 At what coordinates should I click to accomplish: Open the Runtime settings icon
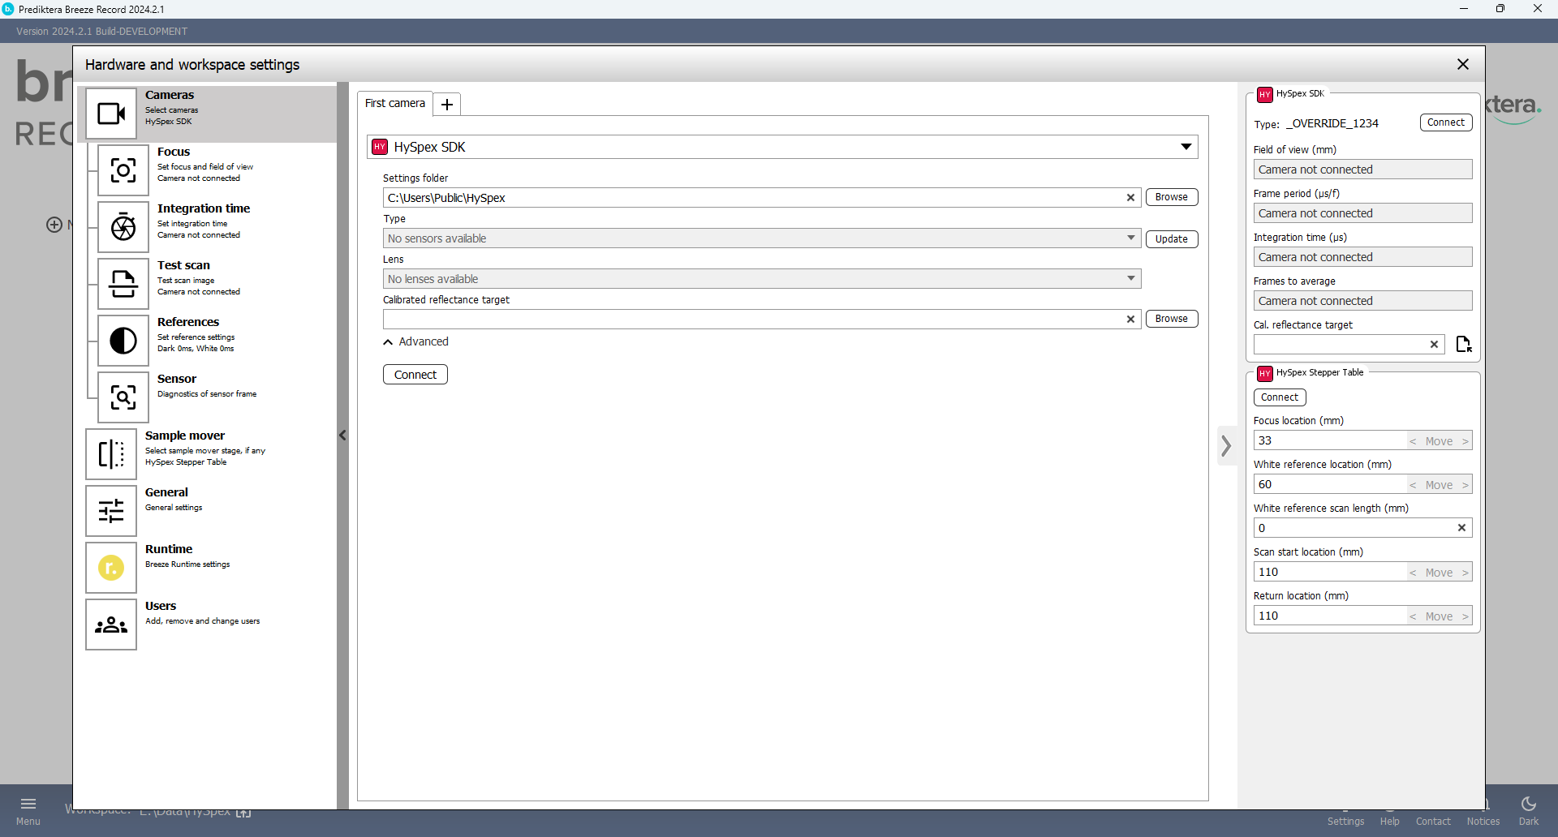point(111,568)
